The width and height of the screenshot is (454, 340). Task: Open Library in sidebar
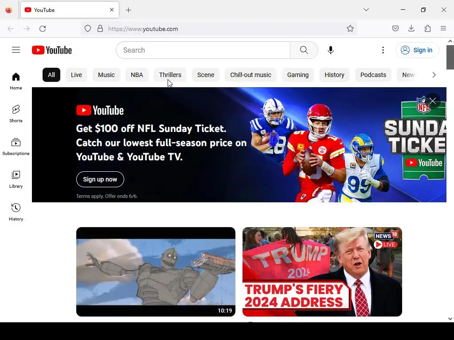coord(16,180)
